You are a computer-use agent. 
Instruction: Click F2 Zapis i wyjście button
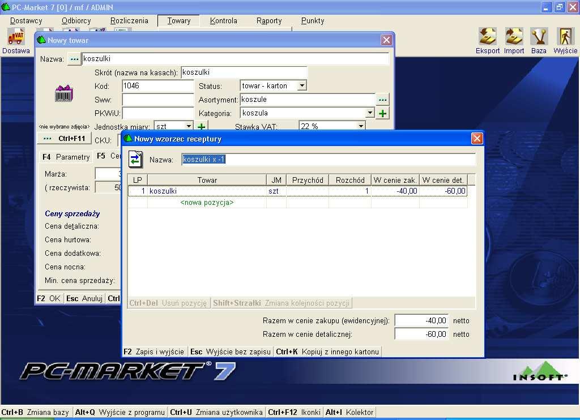click(154, 352)
